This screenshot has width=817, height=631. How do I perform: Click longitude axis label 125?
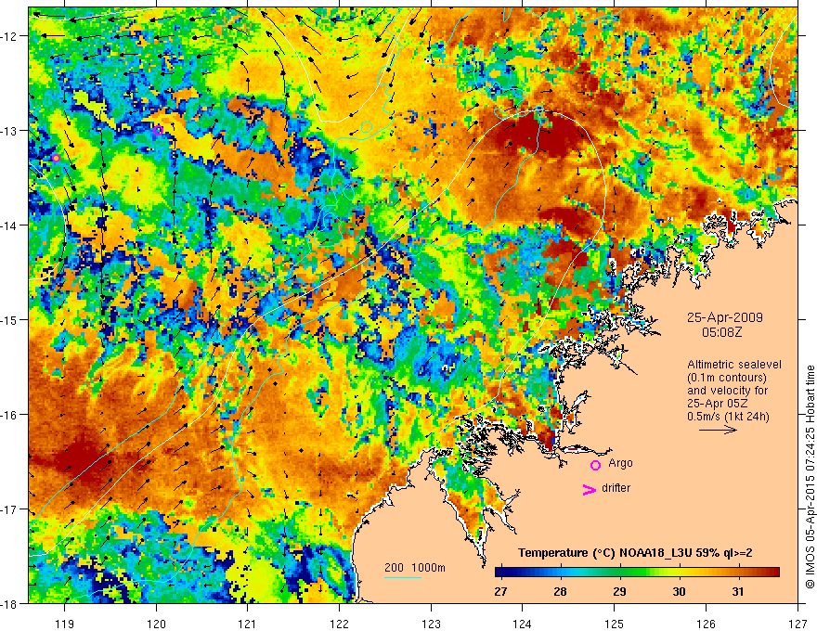615,624
